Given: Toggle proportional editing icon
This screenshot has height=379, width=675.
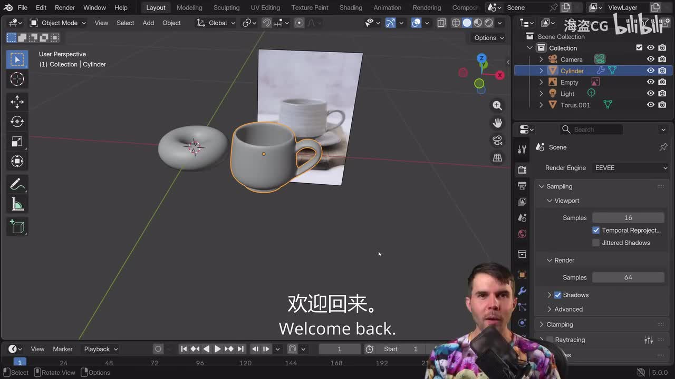Looking at the screenshot, I should [300, 23].
